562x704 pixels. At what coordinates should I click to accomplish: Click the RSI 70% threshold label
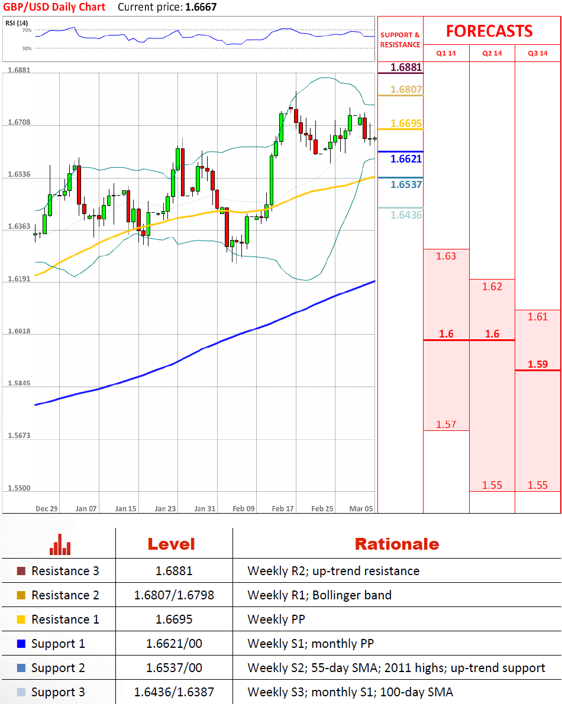[x=27, y=31]
